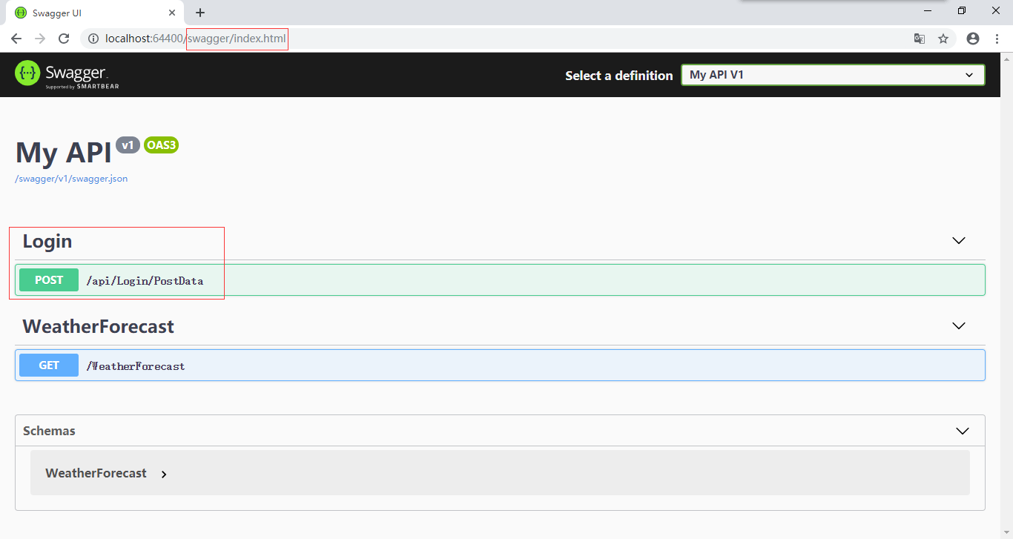This screenshot has height=539, width=1013.
Task: Click the WeatherForecast schema name
Action: click(x=96, y=473)
